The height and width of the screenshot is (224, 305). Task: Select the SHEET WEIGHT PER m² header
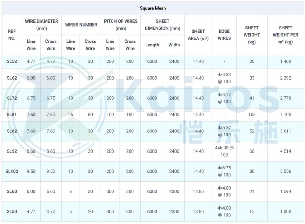285,35
